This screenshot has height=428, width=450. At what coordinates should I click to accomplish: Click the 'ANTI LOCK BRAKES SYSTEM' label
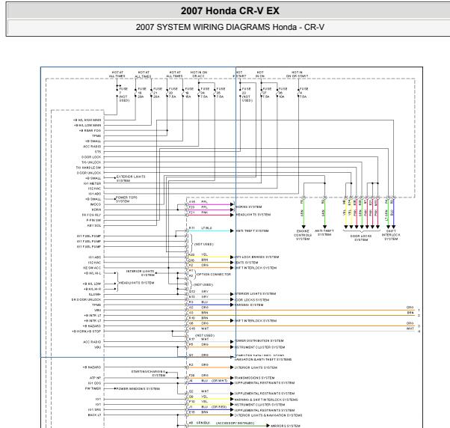tap(257, 257)
